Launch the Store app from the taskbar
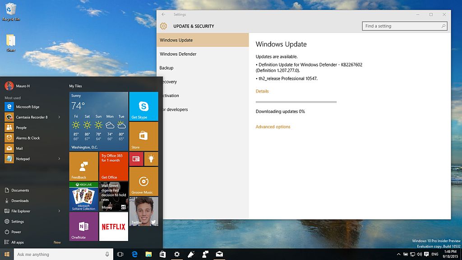The image size is (462, 260). (162, 254)
